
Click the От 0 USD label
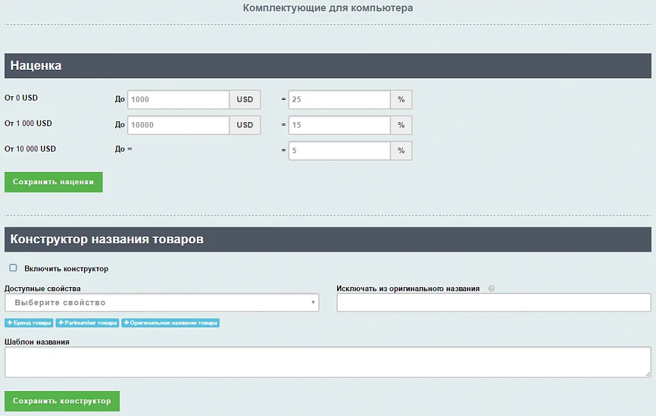[21, 98]
